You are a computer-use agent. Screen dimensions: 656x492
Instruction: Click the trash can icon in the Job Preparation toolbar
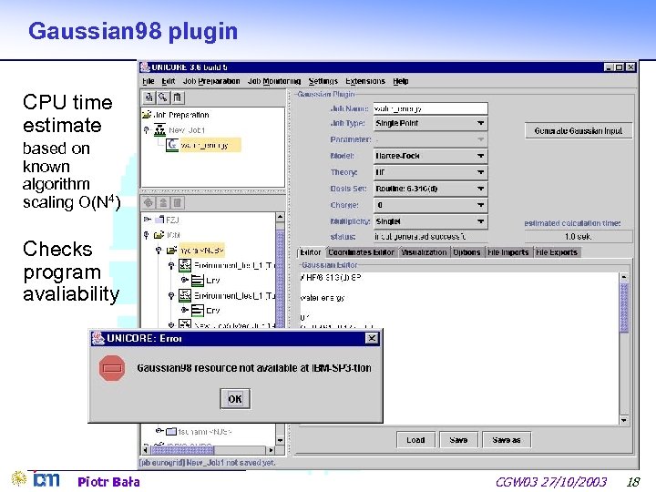(x=178, y=97)
